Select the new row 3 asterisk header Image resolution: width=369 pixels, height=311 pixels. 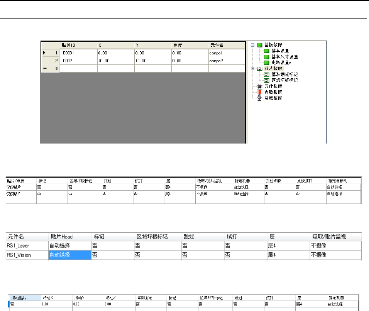coord(50,68)
